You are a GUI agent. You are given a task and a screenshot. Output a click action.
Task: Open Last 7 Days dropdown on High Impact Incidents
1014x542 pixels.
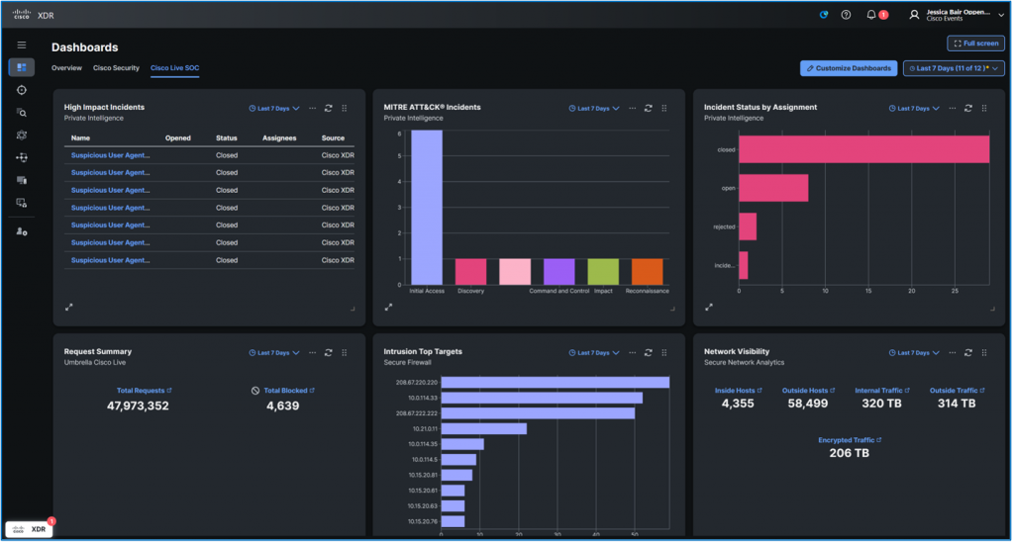pyautogui.click(x=274, y=108)
